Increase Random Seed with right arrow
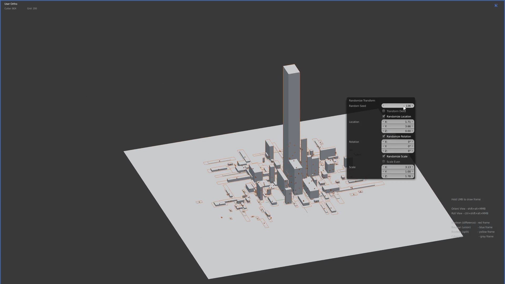The image size is (505, 284). pyautogui.click(x=412, y=106)
